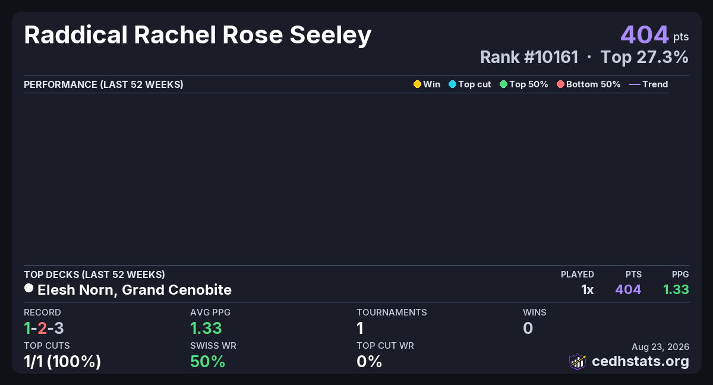Click the Top 27.3% percentile label
The image size is (713, 385).
click(x=645, y=57)
